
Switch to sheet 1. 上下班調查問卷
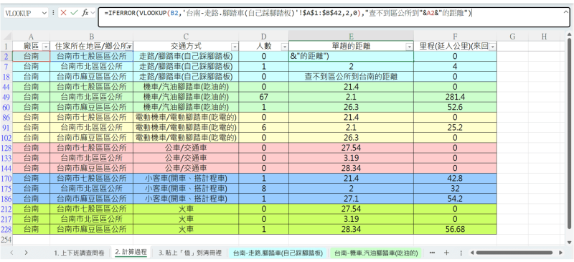click(x=79, y=253)
